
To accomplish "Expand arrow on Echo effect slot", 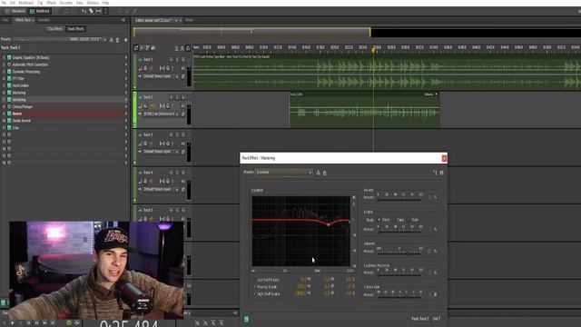I will click(126, 128).
